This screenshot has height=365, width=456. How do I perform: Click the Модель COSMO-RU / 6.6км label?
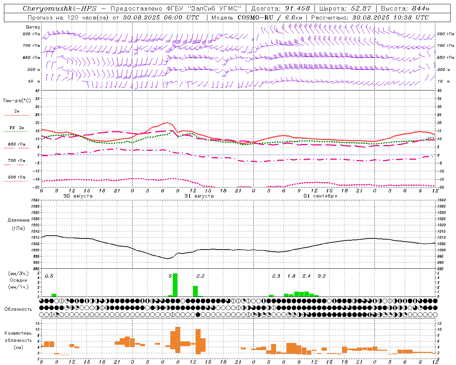click(257, 17)
